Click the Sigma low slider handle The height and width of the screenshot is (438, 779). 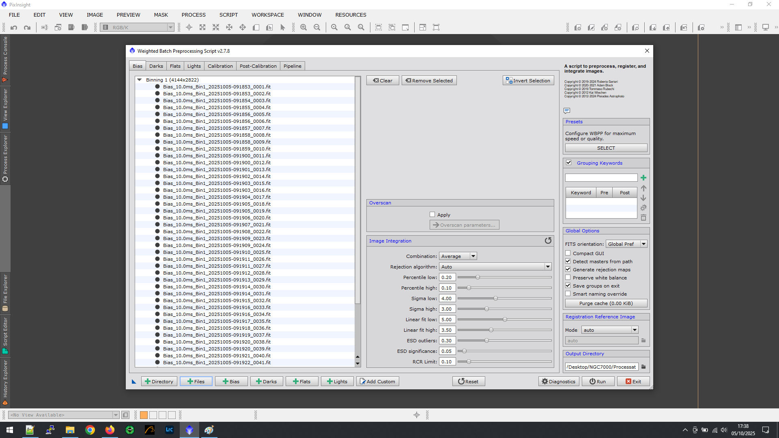pyautogui.click(x=495, y=298)
